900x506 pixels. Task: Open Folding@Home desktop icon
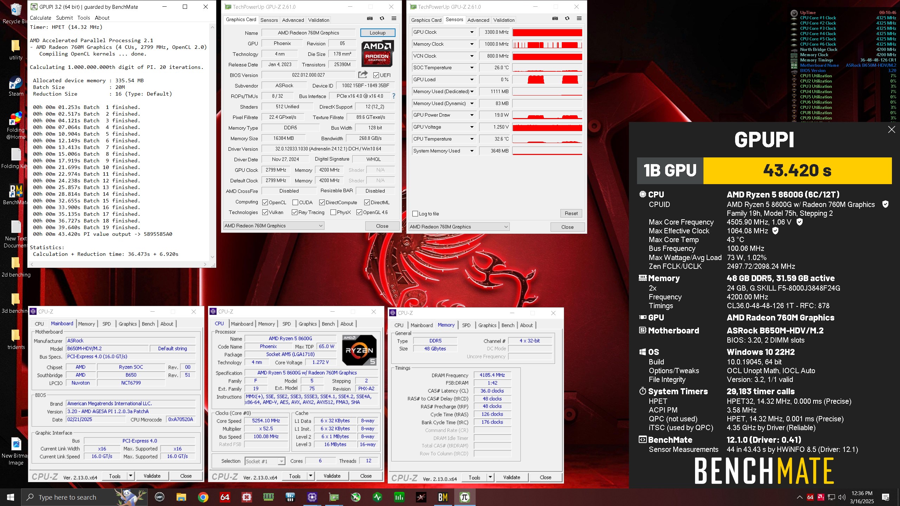[16, 125]
